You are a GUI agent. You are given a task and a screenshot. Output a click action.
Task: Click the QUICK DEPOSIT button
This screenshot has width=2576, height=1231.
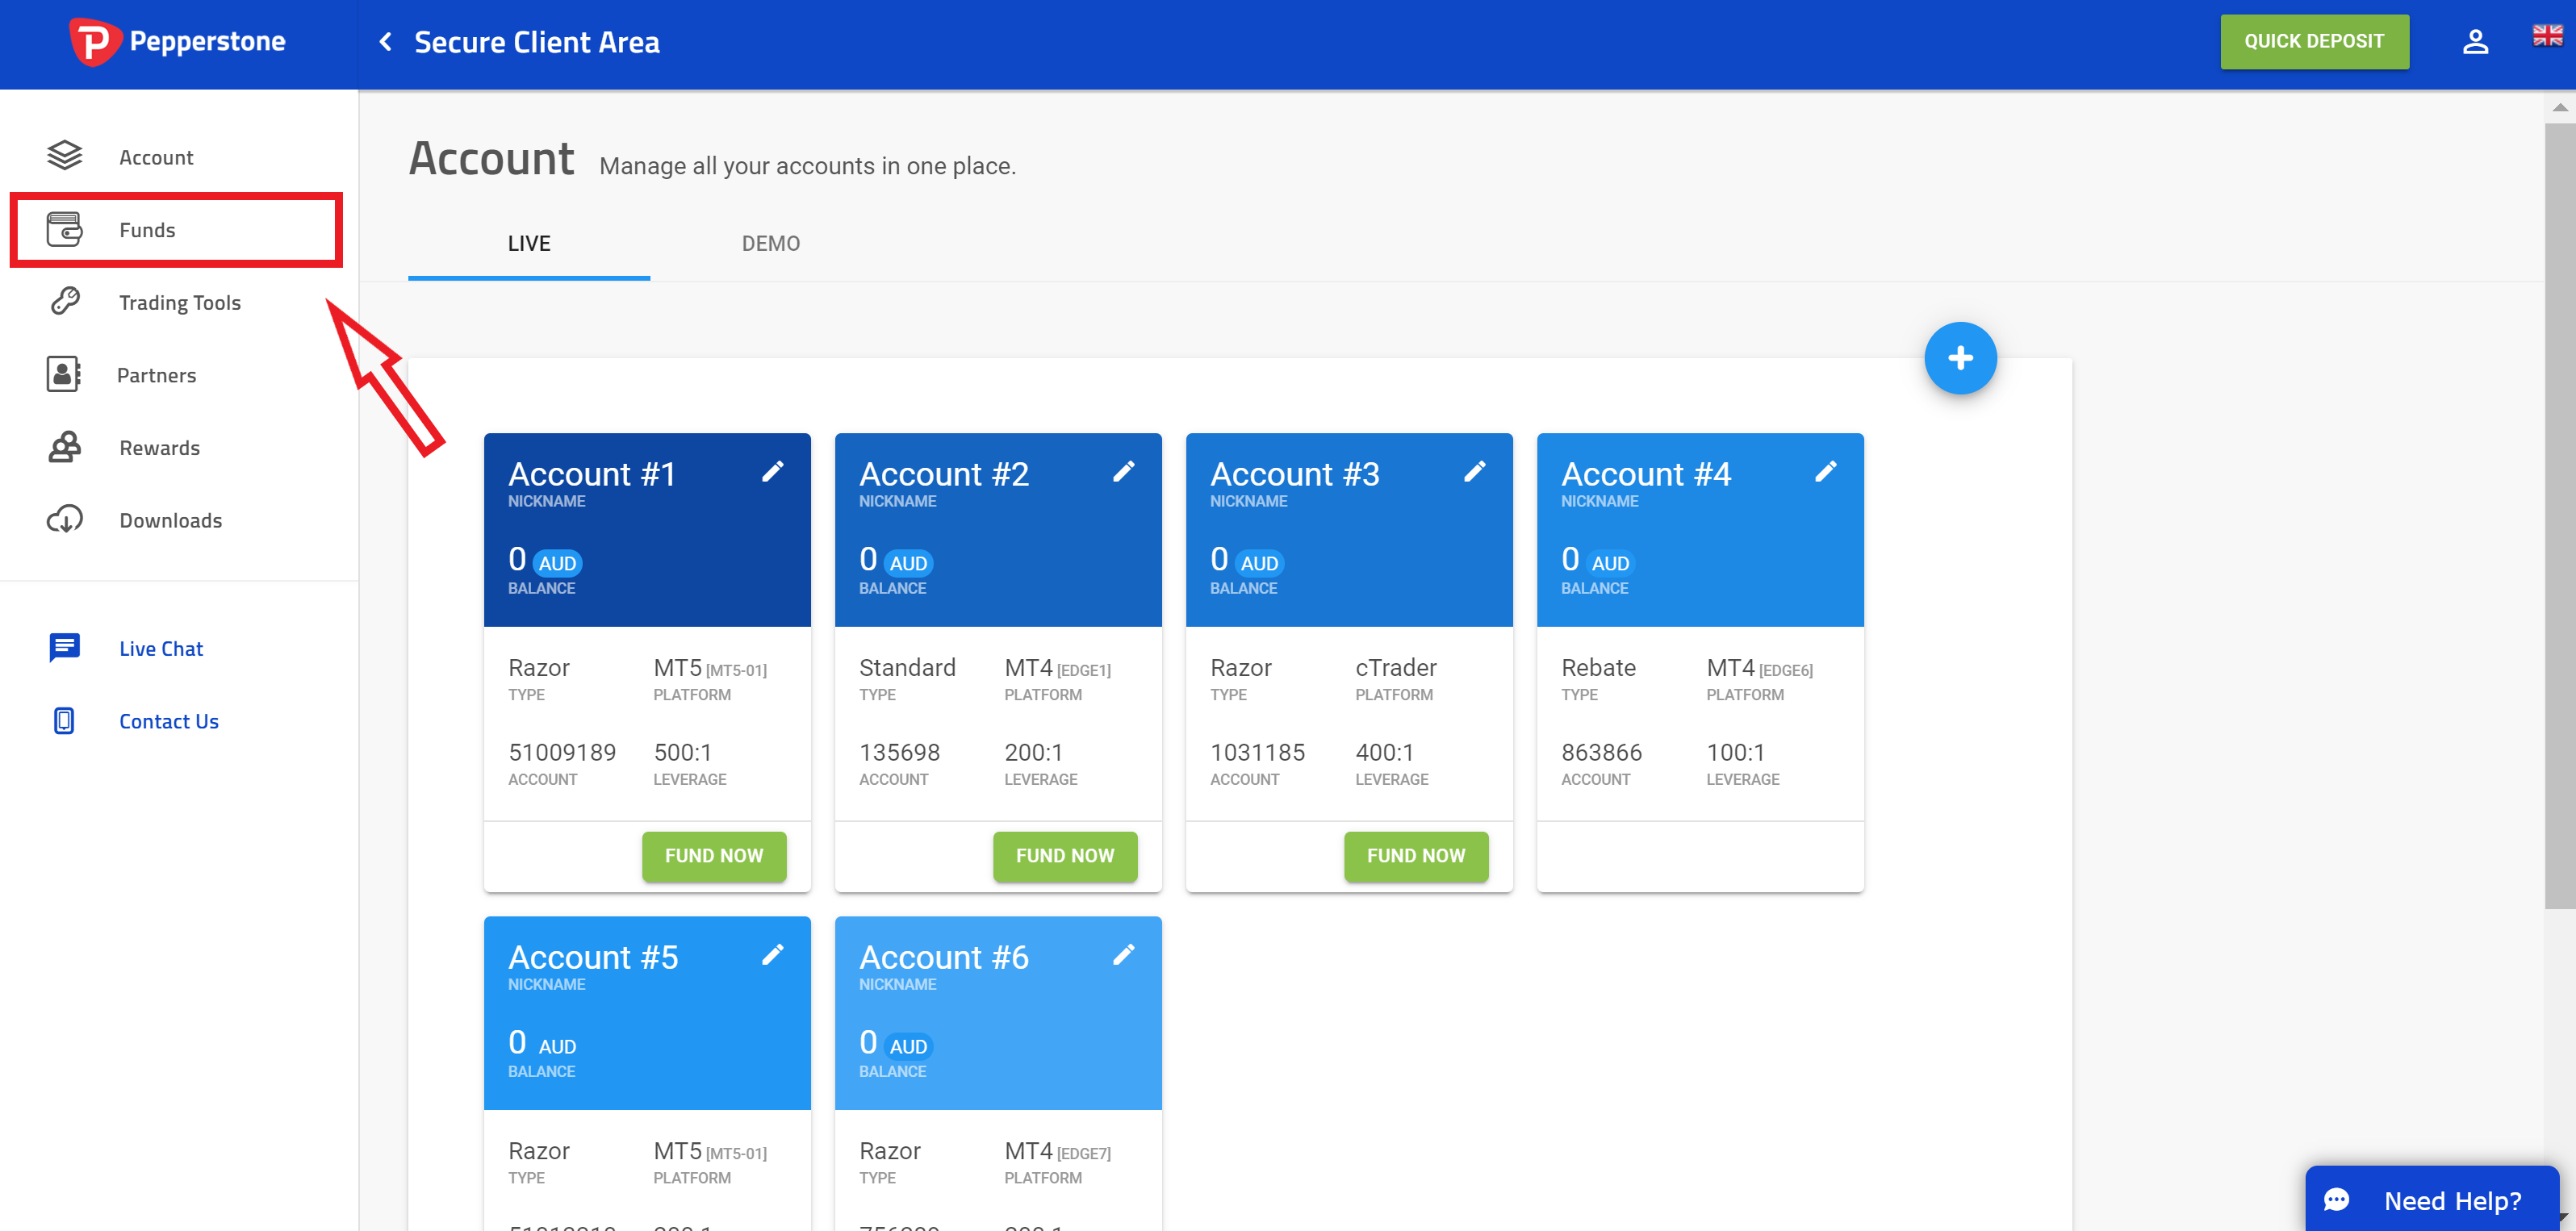pos(2314,42)
